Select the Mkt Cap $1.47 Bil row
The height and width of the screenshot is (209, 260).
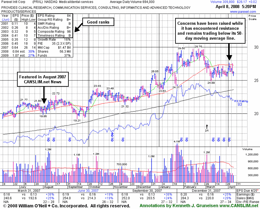pos(54,48)
